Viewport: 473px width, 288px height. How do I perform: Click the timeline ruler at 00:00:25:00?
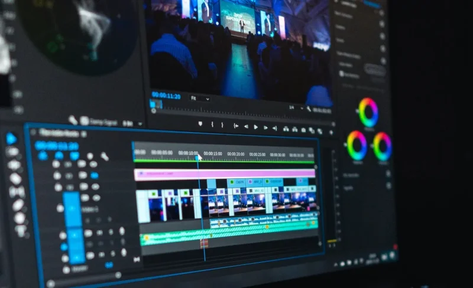(x=257, y=155)
